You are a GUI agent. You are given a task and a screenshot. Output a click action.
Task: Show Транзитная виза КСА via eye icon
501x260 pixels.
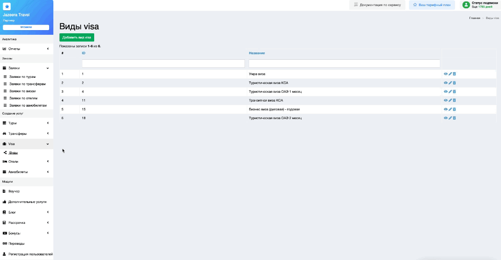pos(446,101)
